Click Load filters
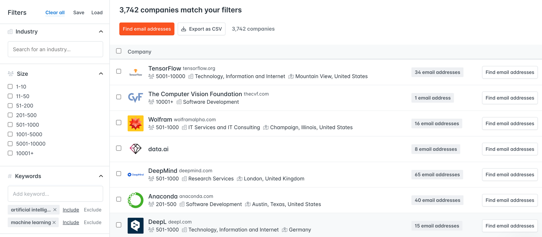 [97, 12]
